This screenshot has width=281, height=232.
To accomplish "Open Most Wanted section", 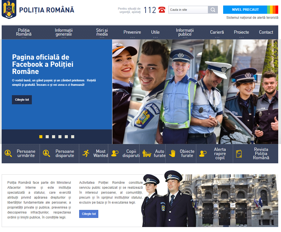I will 100,153.
